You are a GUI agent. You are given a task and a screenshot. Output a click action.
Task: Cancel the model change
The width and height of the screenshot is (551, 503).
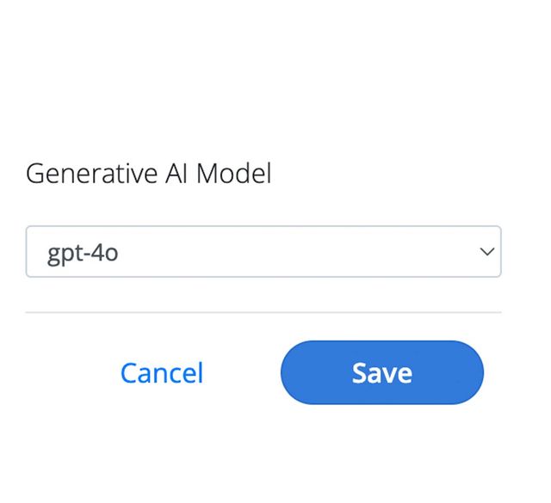coord(162,373)
